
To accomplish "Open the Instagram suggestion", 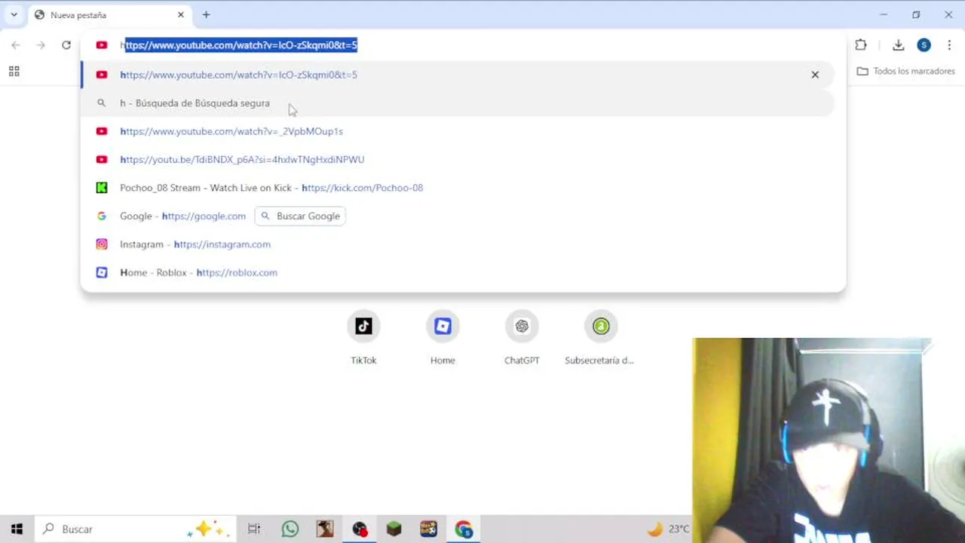I will [458, 244].
